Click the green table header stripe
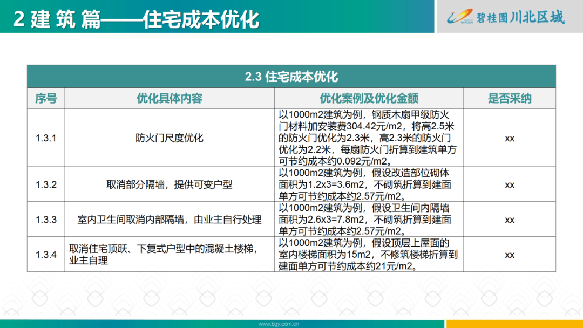The width and height of the screenshot is (583, 328). tap(291, 77)
